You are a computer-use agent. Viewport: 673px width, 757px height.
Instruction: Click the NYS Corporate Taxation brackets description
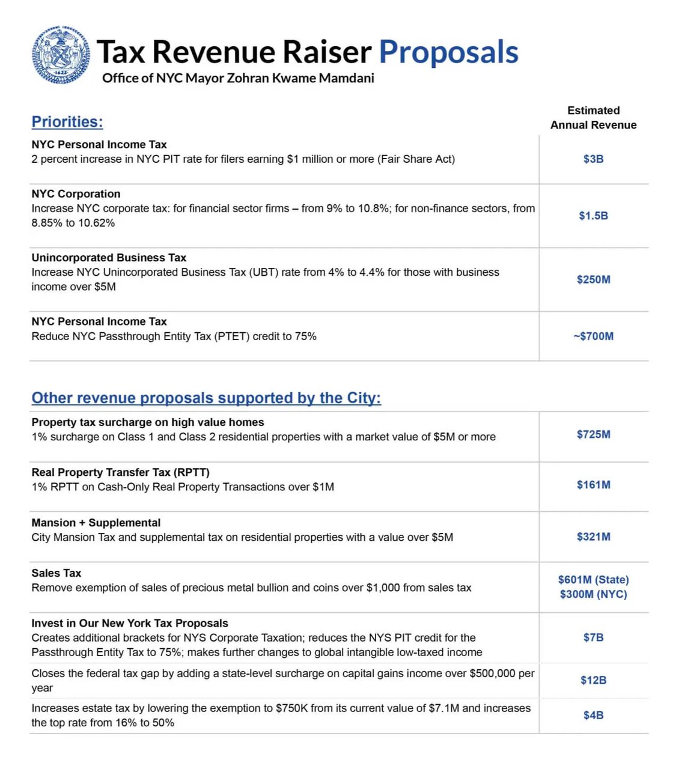pos(257,645)
